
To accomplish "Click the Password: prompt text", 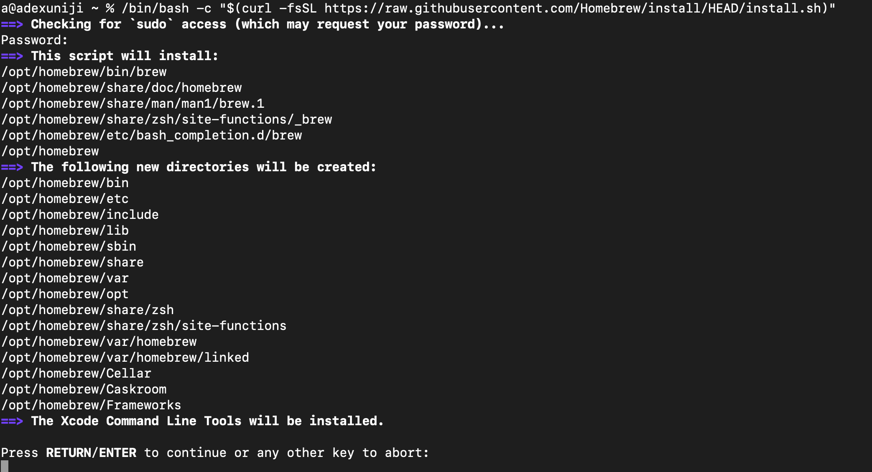I will 34,40.
